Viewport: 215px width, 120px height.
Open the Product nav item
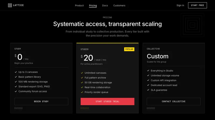click(x=79, y=6)
